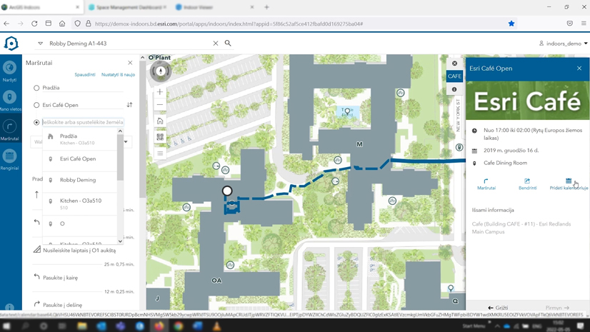Image resolution: width=590 pixels, height=332 pixels.
Task: Open the QR code map tool
Action: click(x=160, y=137)
